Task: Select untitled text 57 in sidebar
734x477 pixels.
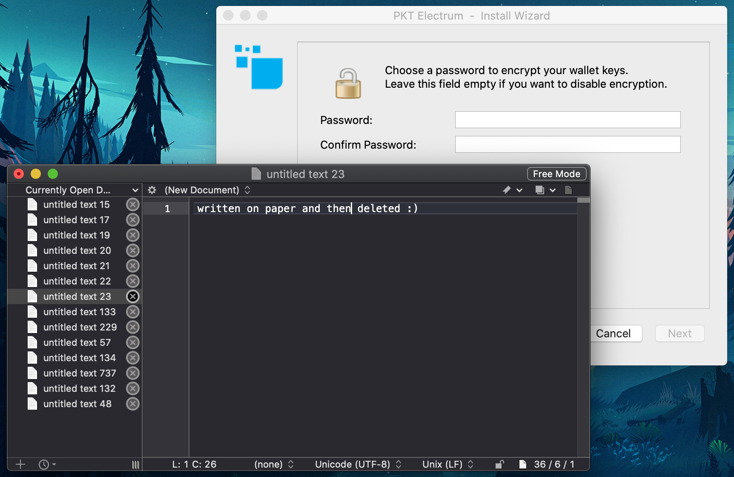Action: 77,342
